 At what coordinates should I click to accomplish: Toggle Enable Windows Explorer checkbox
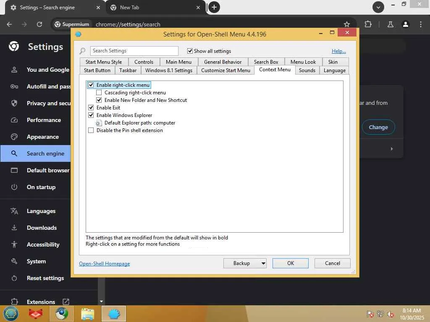pyautogui.click(x=91, y=115)
